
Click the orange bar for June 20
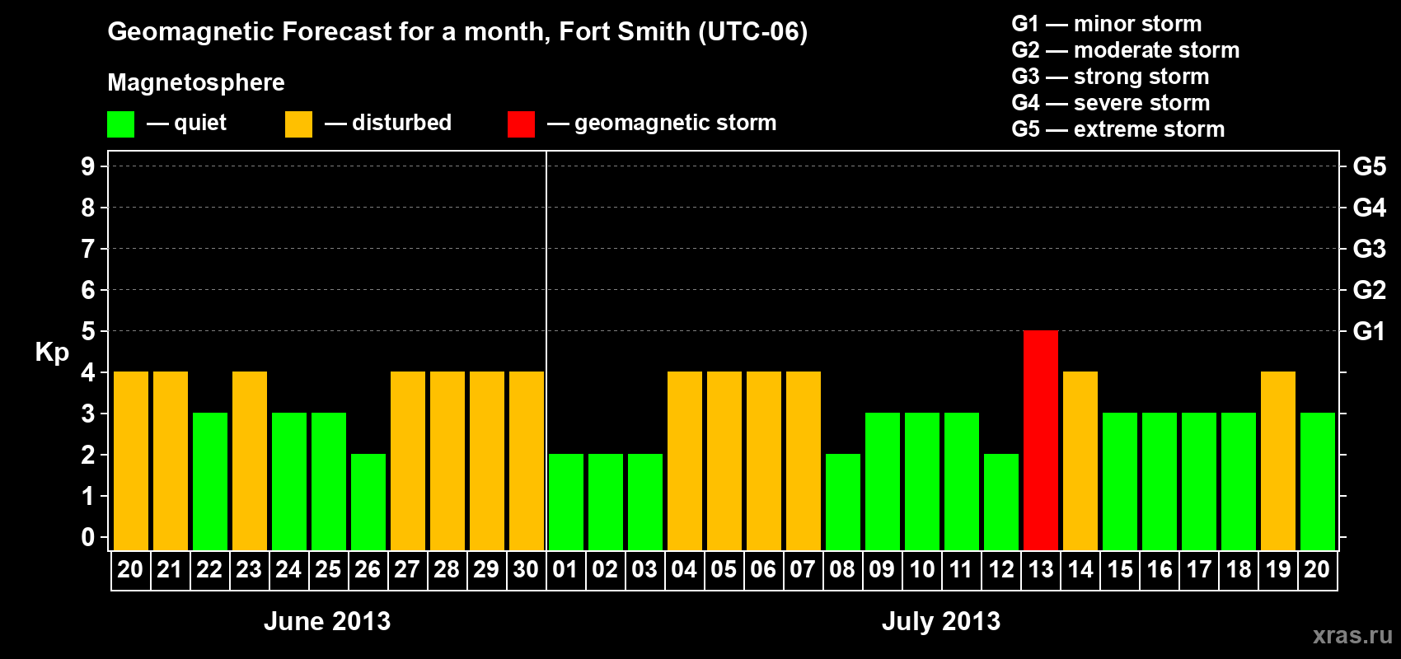131,460
